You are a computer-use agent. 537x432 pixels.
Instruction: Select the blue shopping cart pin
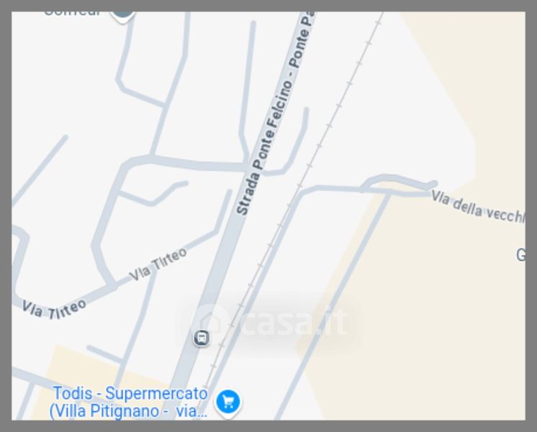pyautogui.click(x=228, y=403)
